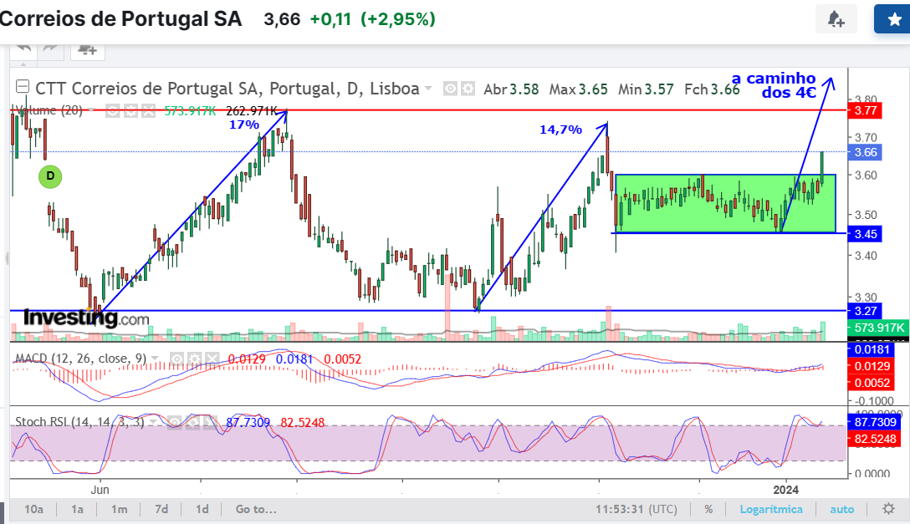
Task: Click the undo arrow
Action: click(x=23, y=48)
